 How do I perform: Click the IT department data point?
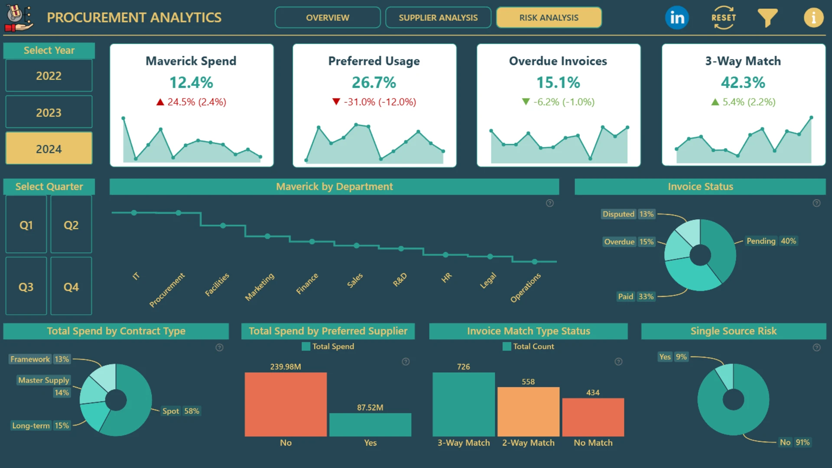click(x=134, y=213)
